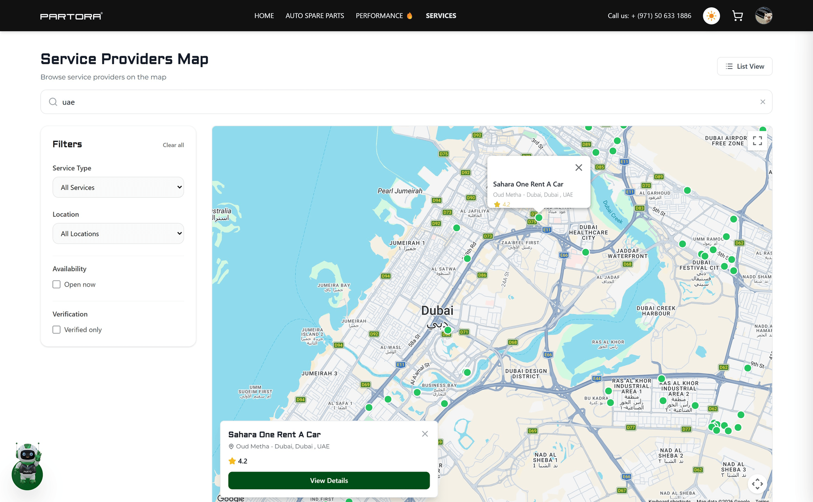Click the marker north of Al Satwa
813x502 pixels.
coord(467,259)
